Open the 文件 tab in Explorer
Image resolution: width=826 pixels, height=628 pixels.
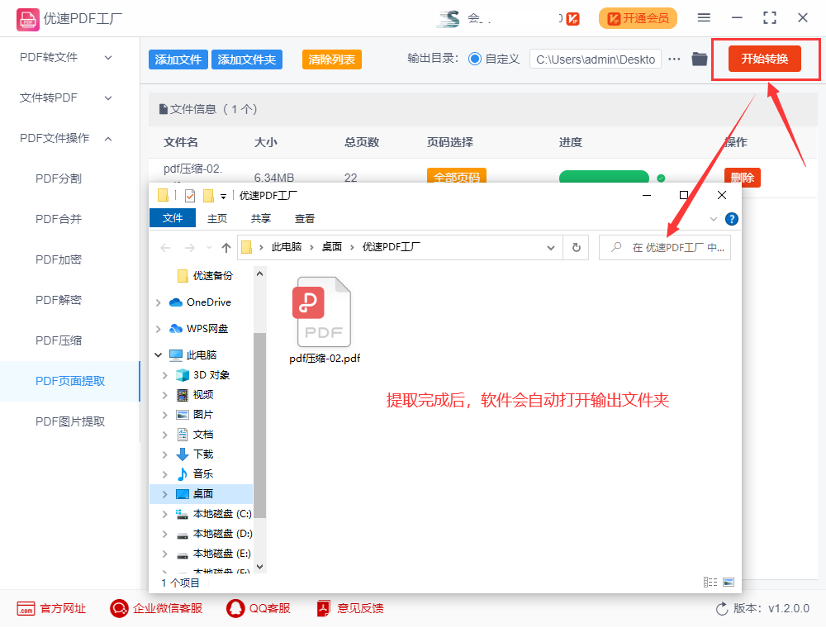coord(173,218)
